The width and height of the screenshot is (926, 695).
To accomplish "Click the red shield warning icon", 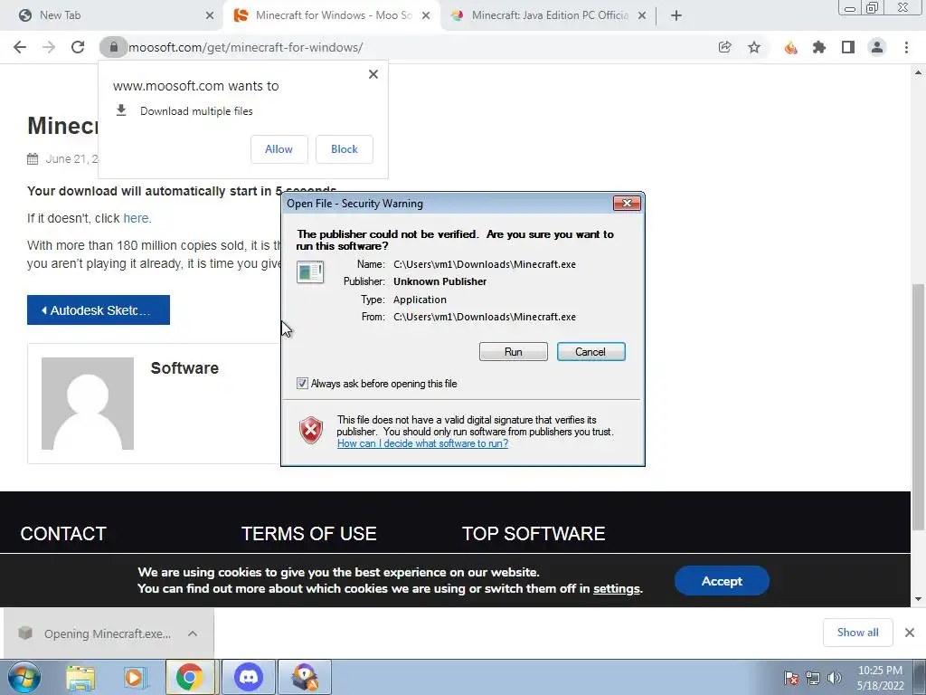I will (x=311, y=430).
